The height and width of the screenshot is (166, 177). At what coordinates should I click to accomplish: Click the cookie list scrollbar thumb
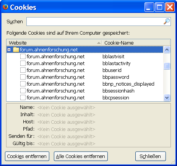pyautogui.click(x=167, y=66)
